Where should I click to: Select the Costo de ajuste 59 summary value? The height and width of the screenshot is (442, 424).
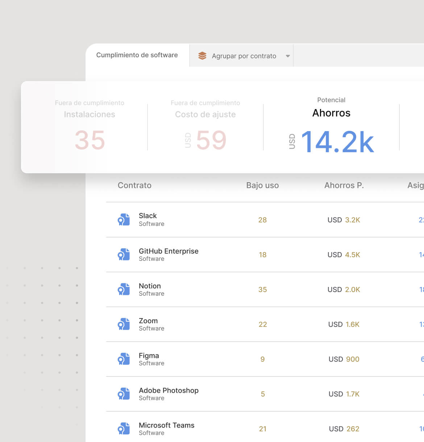[x=211, y=140]
